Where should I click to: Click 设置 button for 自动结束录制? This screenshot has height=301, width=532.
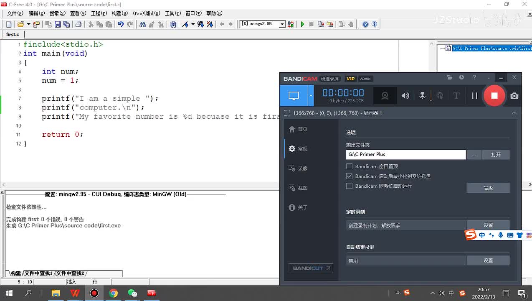[488, 260]
